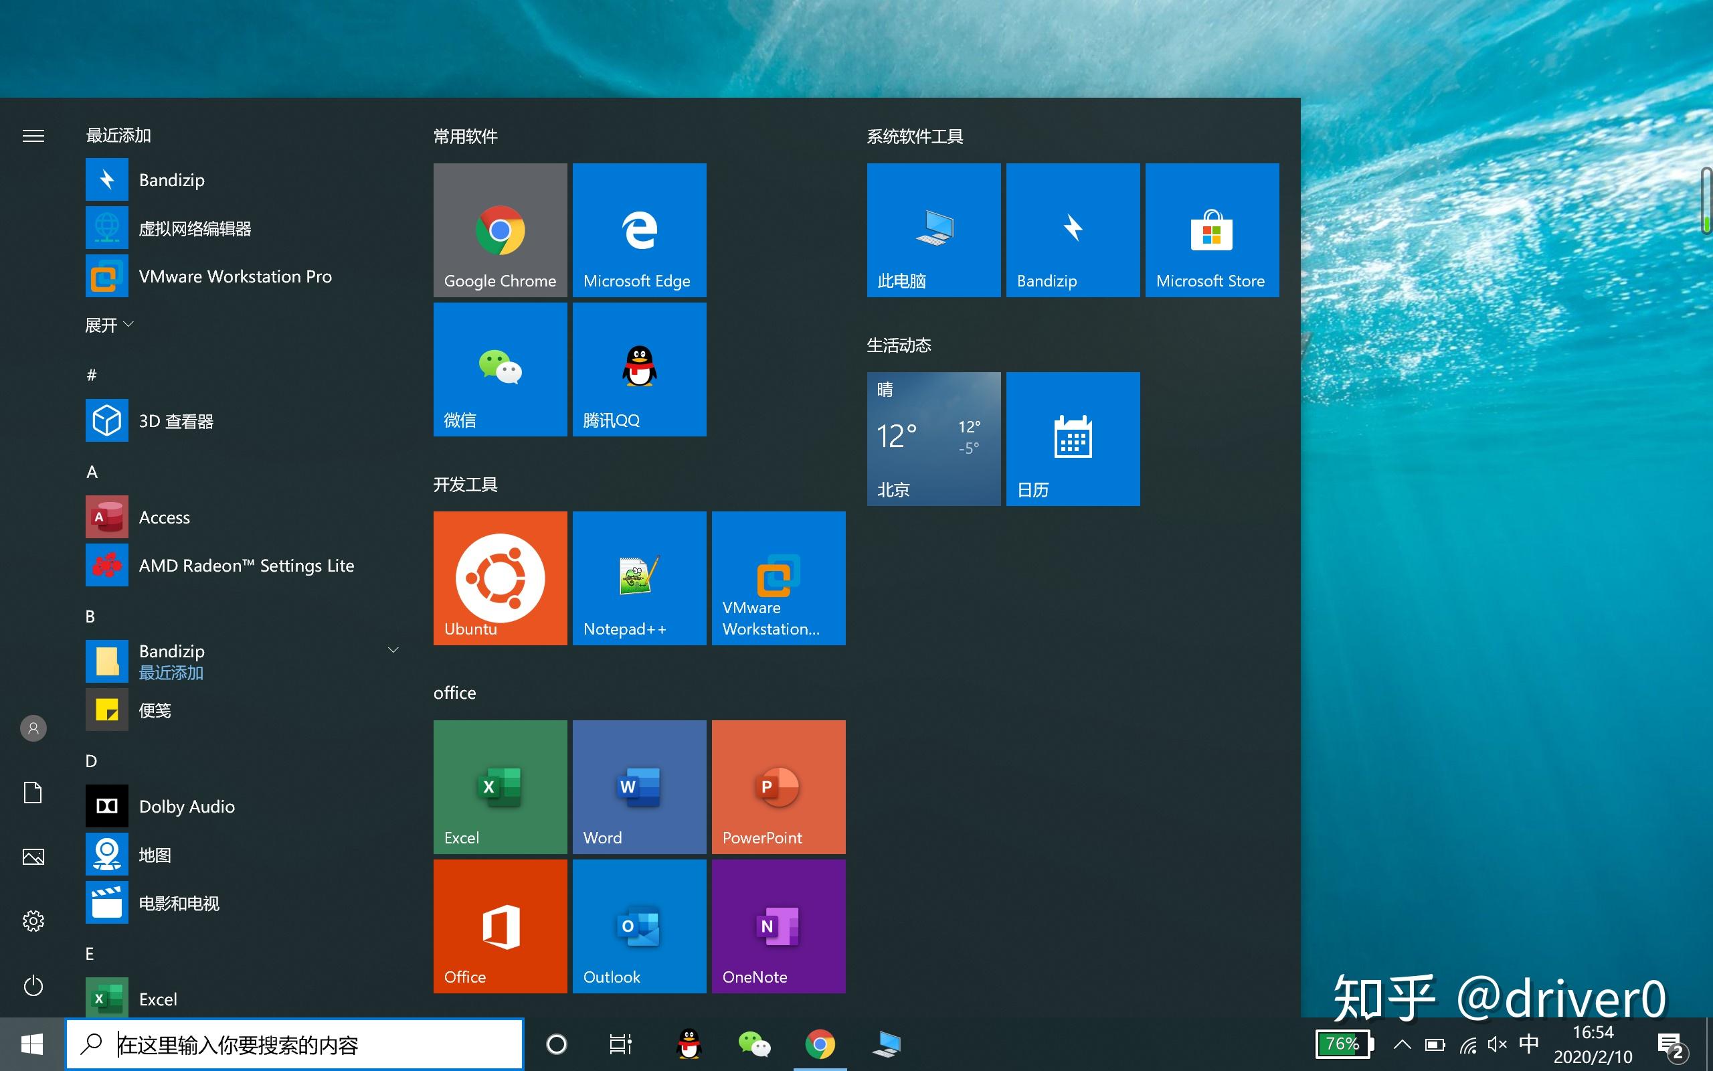Image resolution: width=1713 pixels, height=1071 pixels.
Task: Open the Start hamburger menu
Action: pyautogui.click(x=33, y=135)
